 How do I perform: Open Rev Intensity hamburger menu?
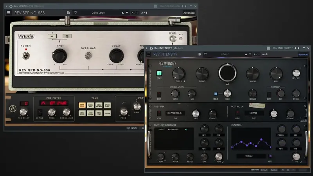pyautogui.click(x=149, y=54)
